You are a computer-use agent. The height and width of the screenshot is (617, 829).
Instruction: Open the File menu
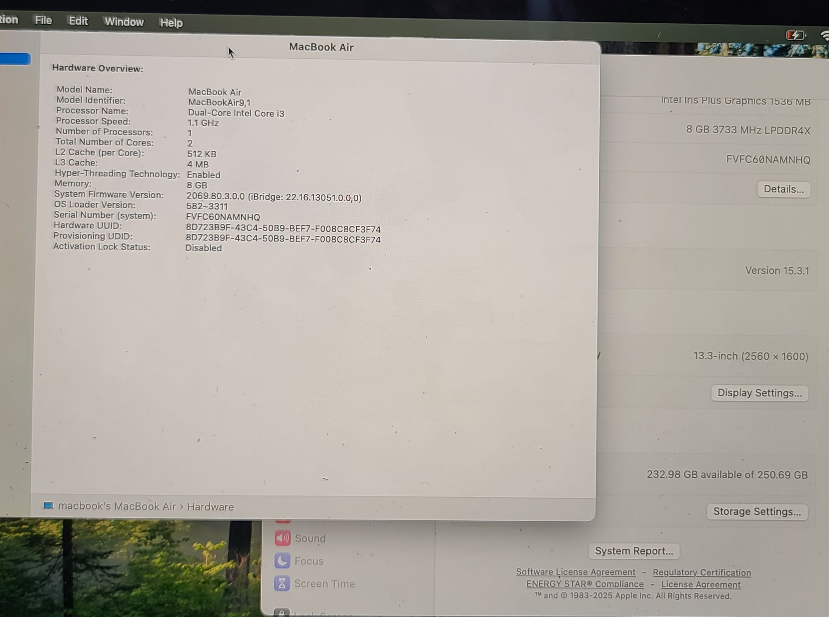(43, 20)
